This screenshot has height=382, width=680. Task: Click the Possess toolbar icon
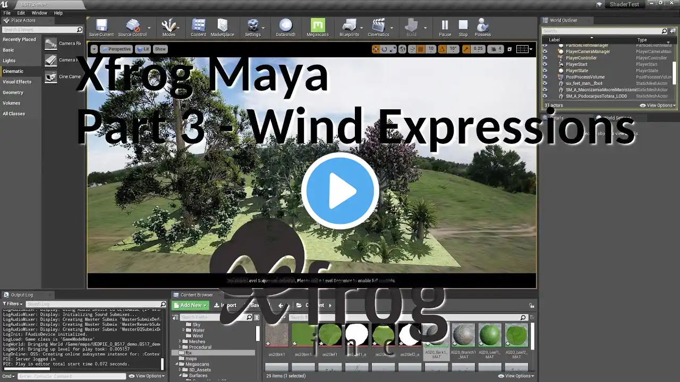click(483, 28)
